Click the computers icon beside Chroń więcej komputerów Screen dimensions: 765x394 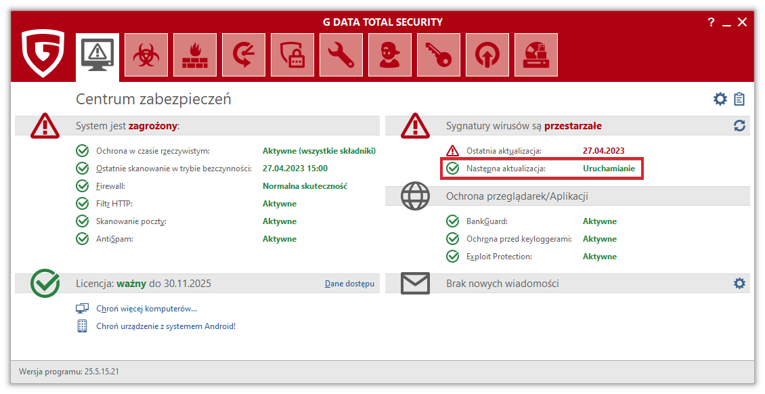click(x=82, y=309)
